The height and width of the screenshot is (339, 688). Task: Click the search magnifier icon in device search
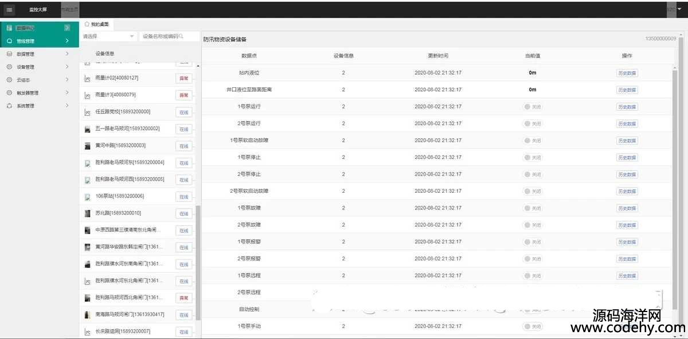click(x=181, y=36)
